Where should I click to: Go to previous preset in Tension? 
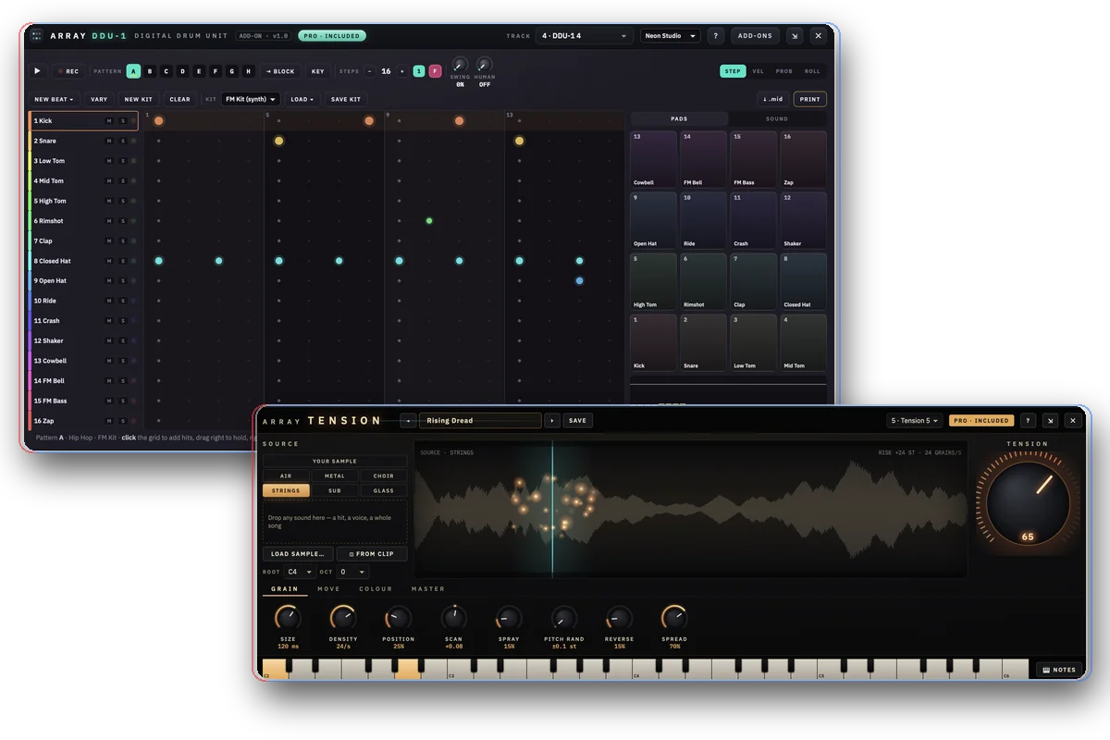click(x=408, y=420)
